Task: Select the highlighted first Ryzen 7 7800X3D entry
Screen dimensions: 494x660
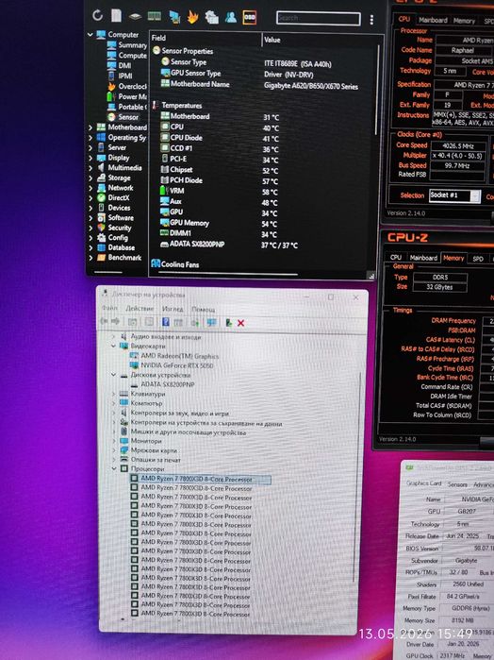Action: click(x=201, y=479)
